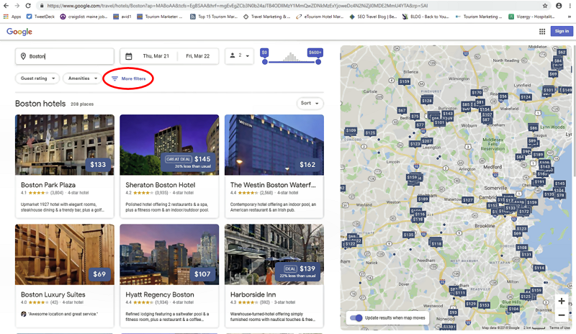Viewport: 576px width, 334px height.
Task: Open the Harborside Inn photo
Action: pyautogui.click(x=274, y=254)
